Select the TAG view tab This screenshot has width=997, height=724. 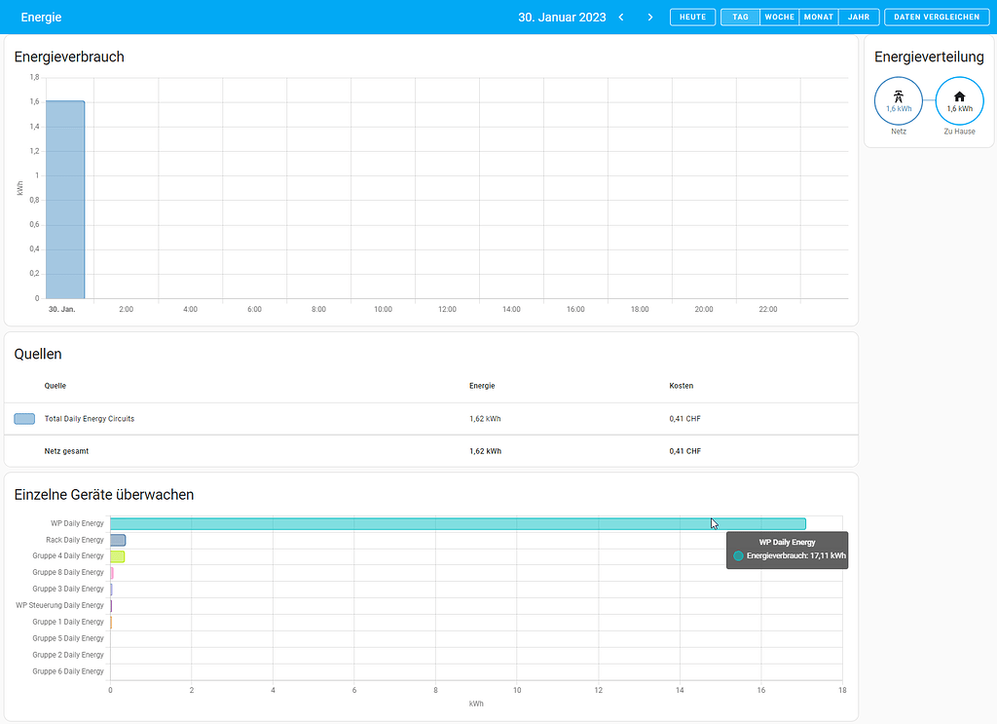pyautogui.click(x=740, y=17)
